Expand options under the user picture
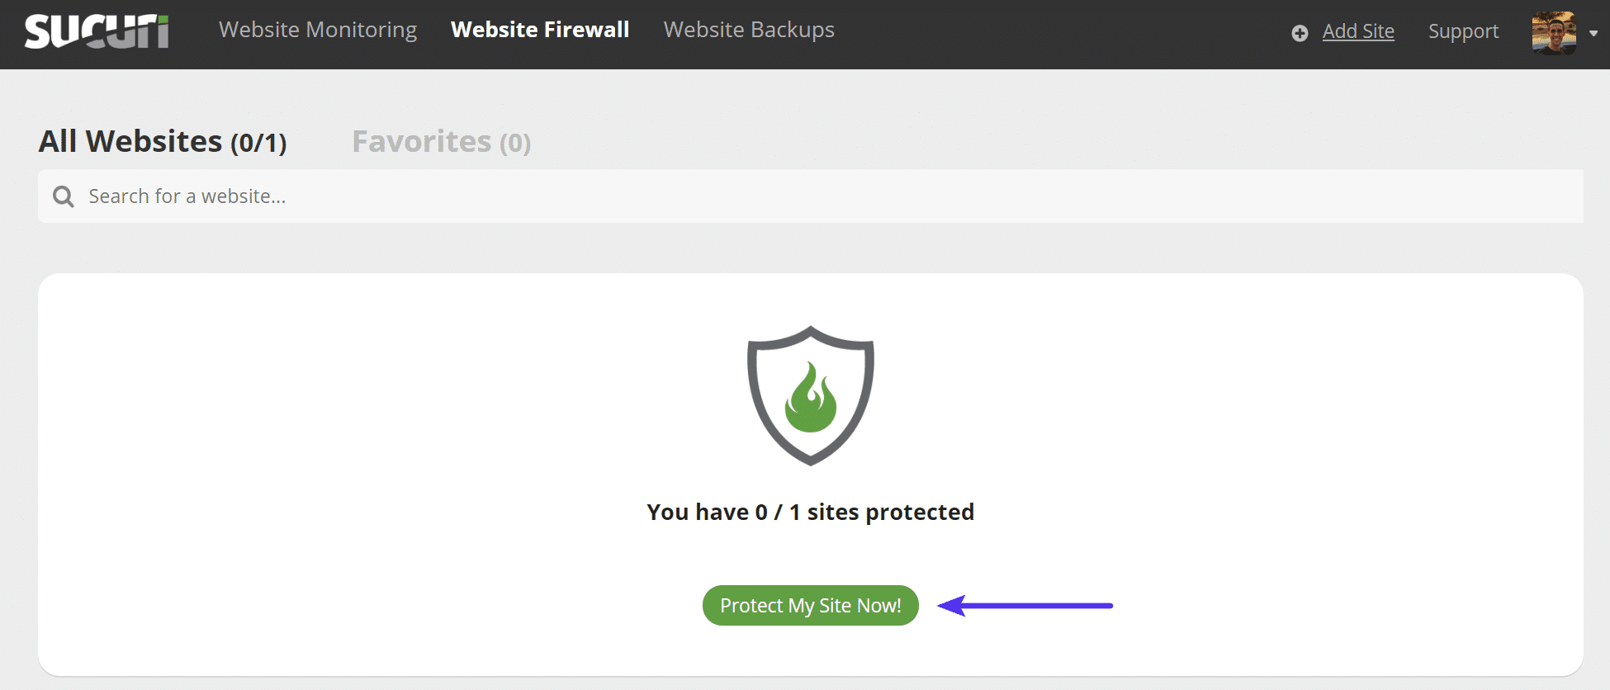 pos(1593,35)
